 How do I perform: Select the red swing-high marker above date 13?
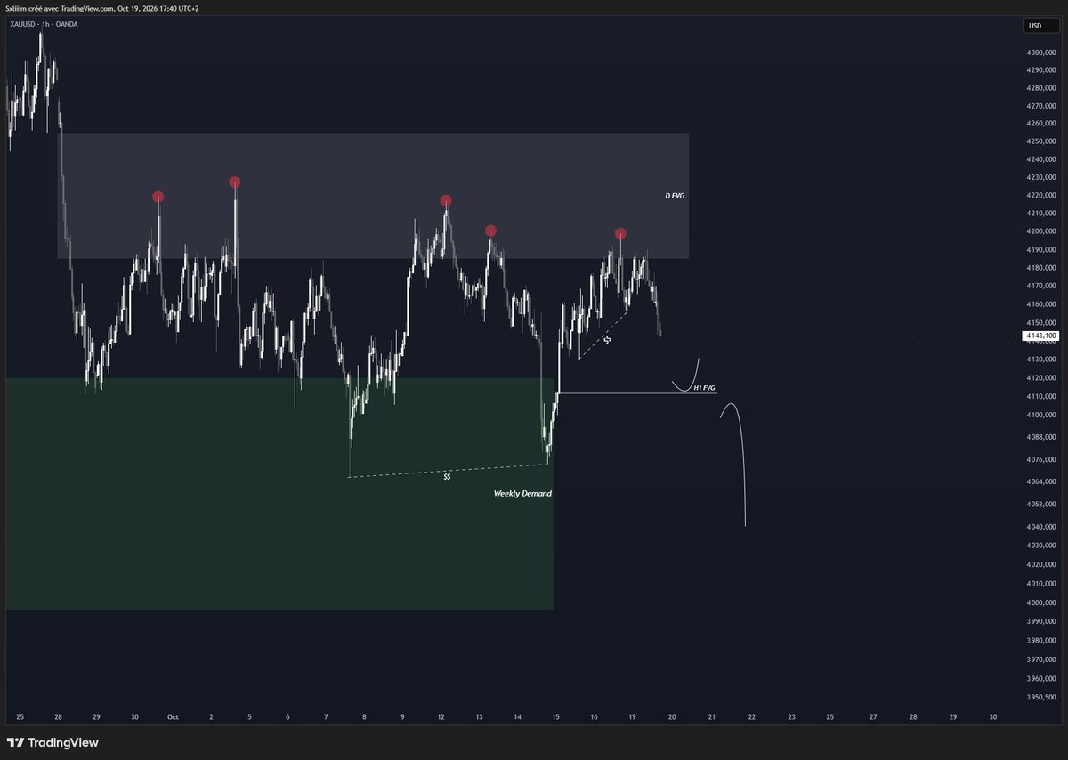click(x=490, y=230)
